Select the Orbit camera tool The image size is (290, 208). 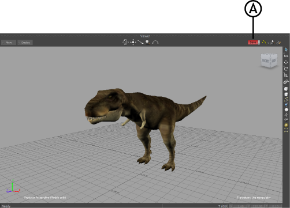(x=125, y=42)
